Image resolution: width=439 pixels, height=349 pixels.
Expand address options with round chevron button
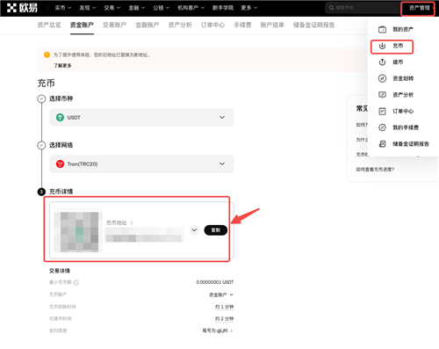click(x=194, y=230)
